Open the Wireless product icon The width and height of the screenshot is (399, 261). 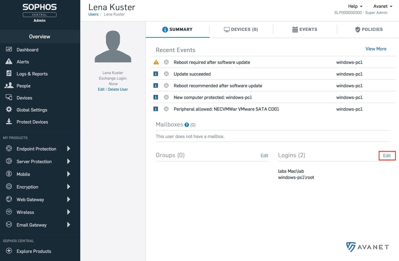click(9, 212)
